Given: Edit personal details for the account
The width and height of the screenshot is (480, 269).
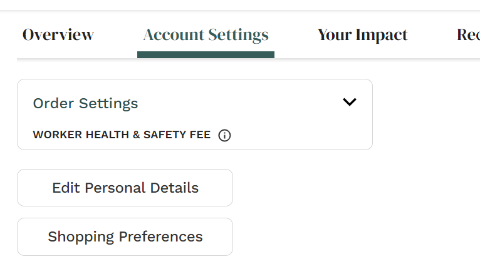Looking at the screenshot, I should tap(125, 188).
